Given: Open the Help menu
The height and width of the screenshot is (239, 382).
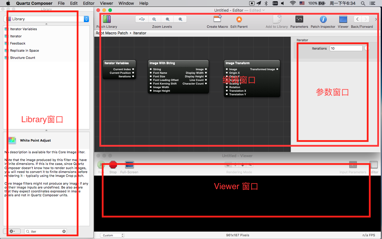Looking at the screenshot, I should coord(144,3).
